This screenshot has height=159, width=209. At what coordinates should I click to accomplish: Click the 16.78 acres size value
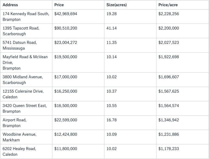pos(111,120)
